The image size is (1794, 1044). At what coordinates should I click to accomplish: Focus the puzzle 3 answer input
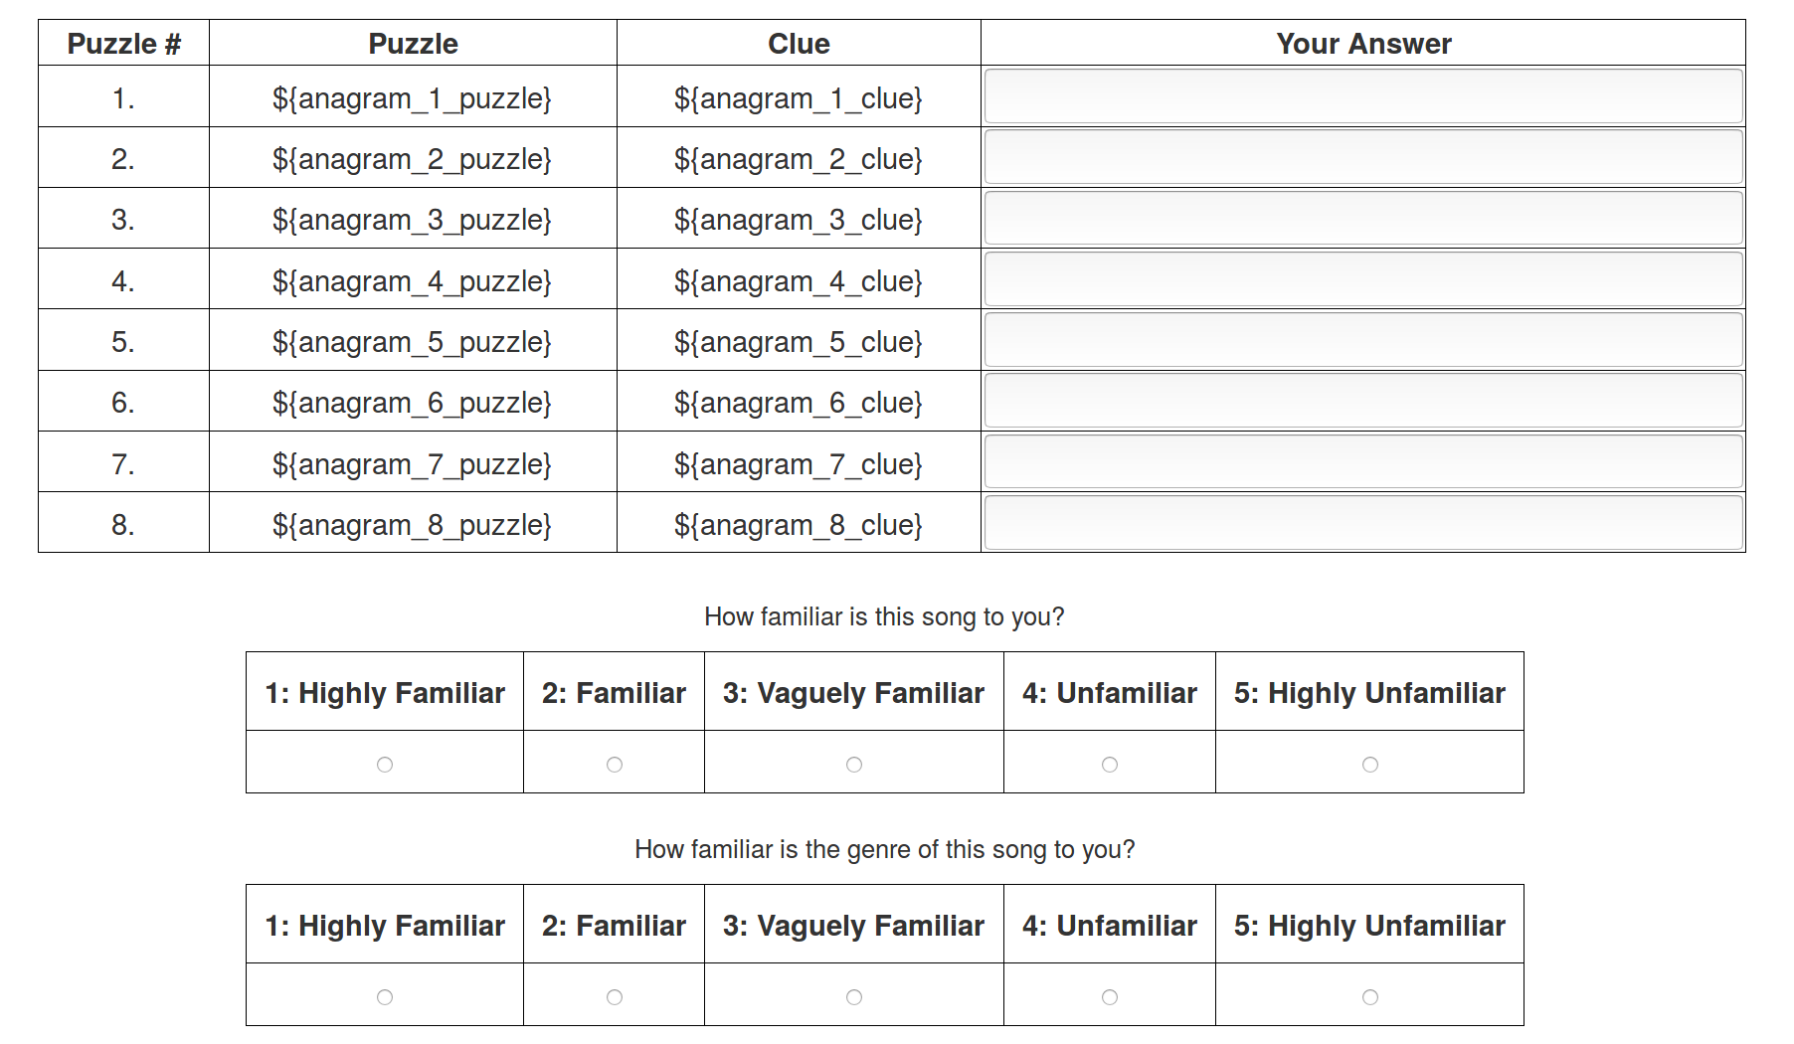click(1363, 219)
